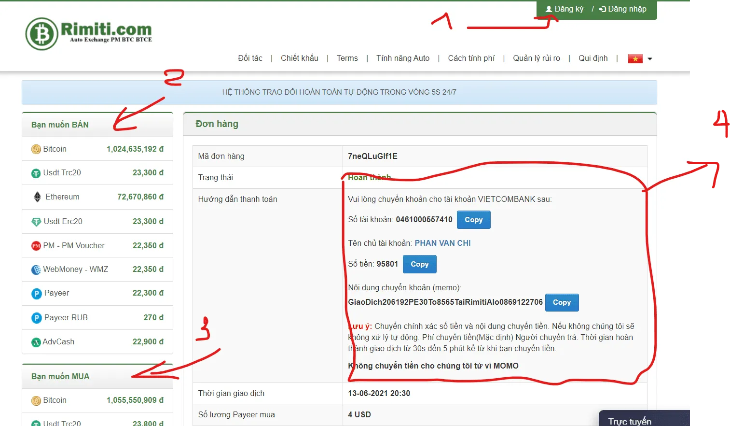Open the Cách tính phí page
Image resolution: width=730 pixels, height=426 pixels.
[471, 58]
